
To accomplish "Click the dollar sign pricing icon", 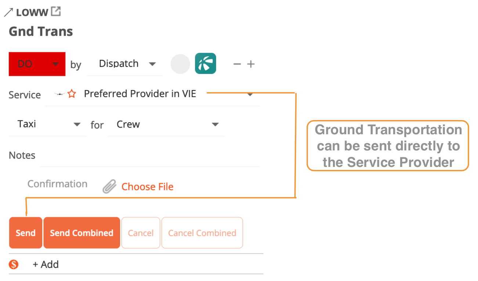I will (x=13, y=264).
